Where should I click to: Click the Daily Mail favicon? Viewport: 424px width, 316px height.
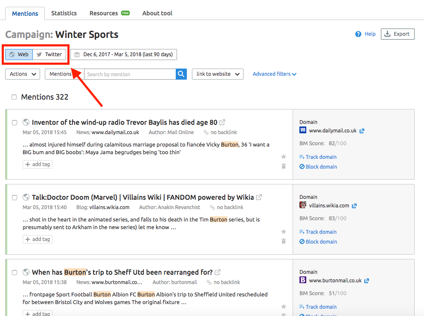point(303,130)
